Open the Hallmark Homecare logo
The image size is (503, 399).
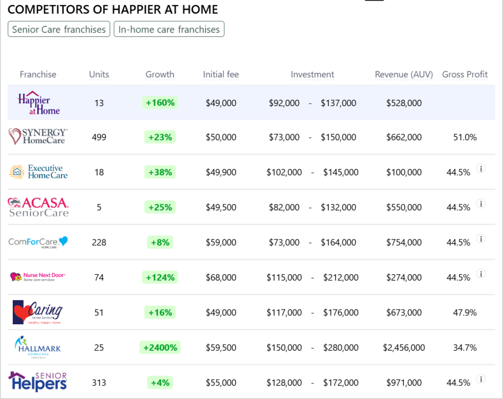point(37,347)
